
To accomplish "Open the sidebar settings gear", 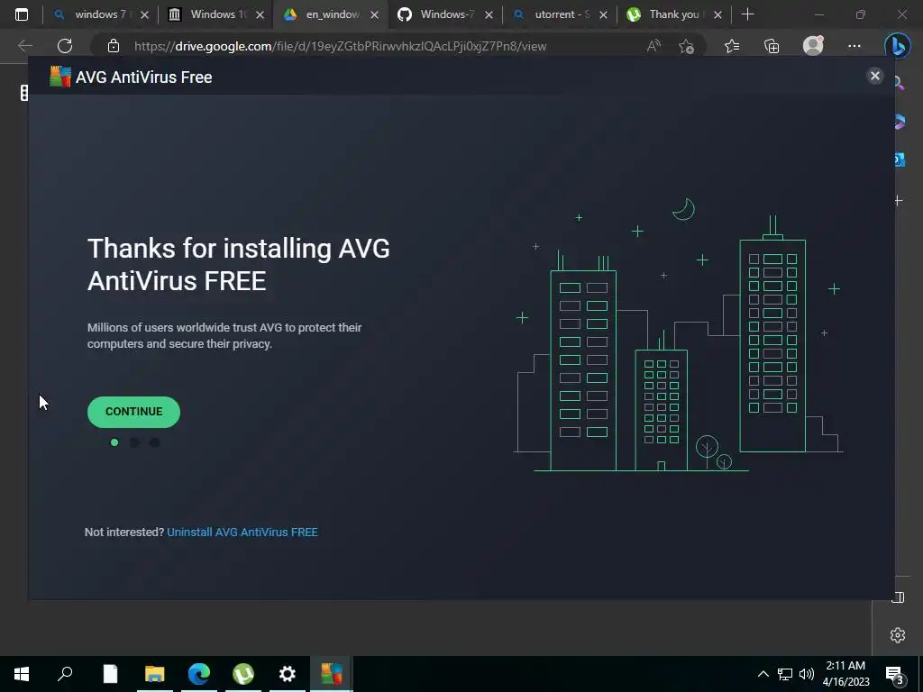I will click(898, 635).
